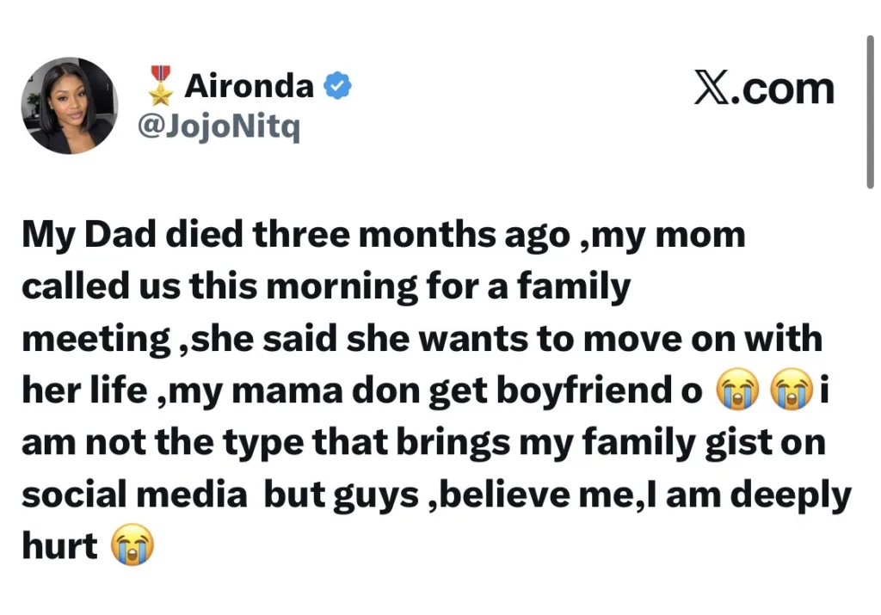Screen dimensions: 881x615
Task: Open Aironda's profile picture
Action: tap(70, 106)
